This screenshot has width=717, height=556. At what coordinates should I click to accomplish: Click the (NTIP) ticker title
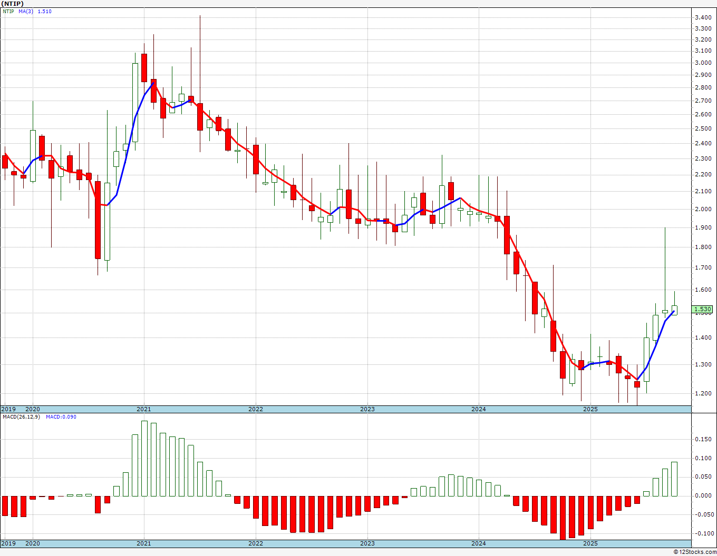click(13, 4)
